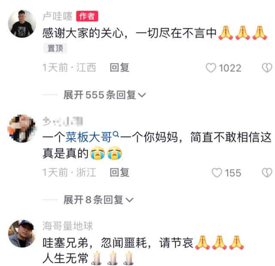
Task: Dislike the pinned author comment
Action: [267, 68]
